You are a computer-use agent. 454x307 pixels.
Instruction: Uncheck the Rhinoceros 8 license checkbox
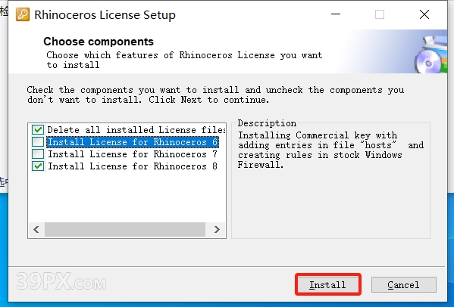pos(38,166)
